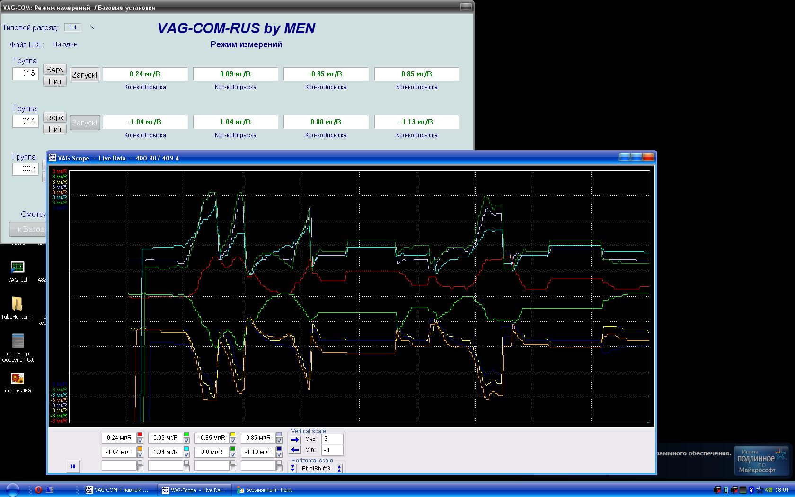This screenshot has width=795, height=497.
Task: Uncheck the yellow -0.85 мг/R trace checkbox
Action: (x=233, y=440)
